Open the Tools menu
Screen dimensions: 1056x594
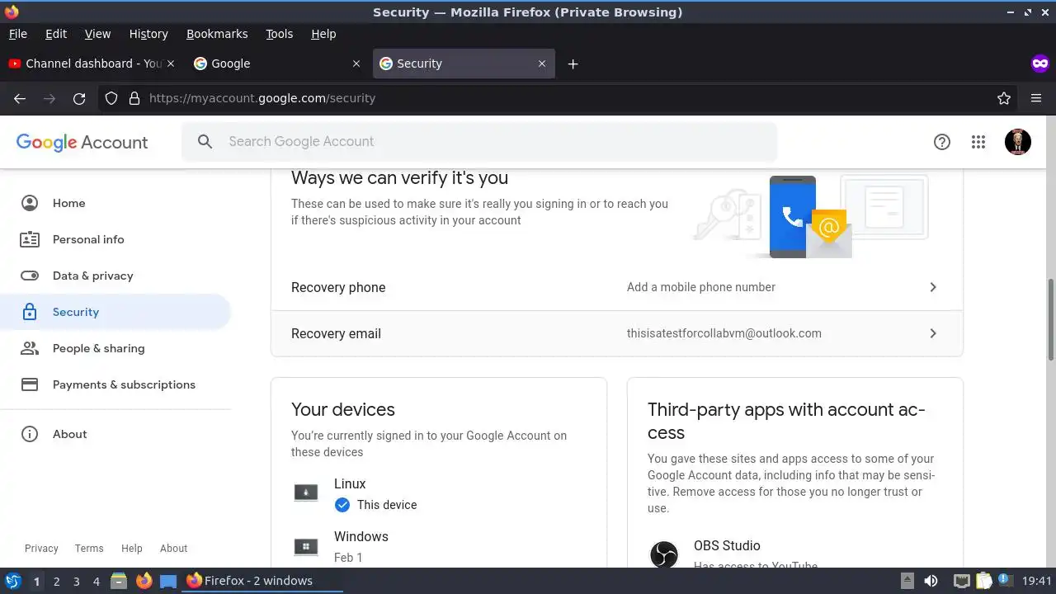click(280, 34)
